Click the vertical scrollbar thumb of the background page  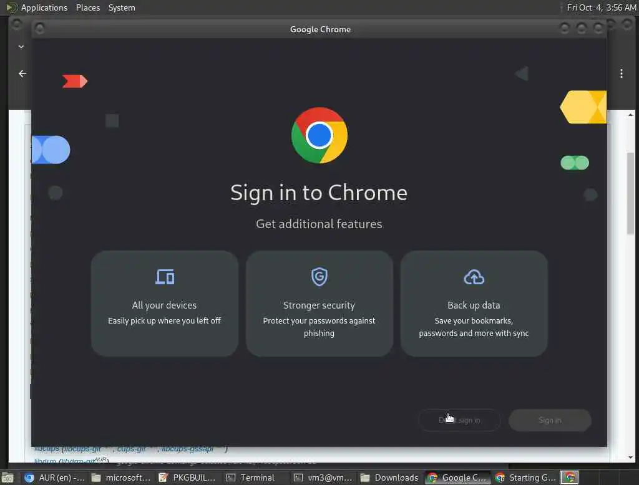pyautogui.click(x=630, y=193)
